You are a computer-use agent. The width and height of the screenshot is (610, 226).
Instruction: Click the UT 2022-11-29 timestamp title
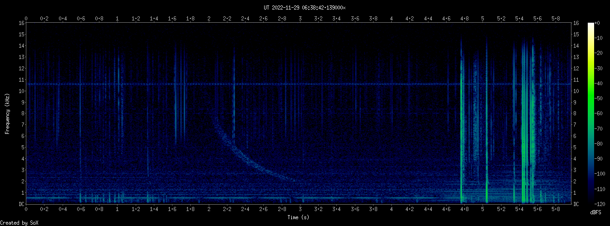click(x=305, y=7)
